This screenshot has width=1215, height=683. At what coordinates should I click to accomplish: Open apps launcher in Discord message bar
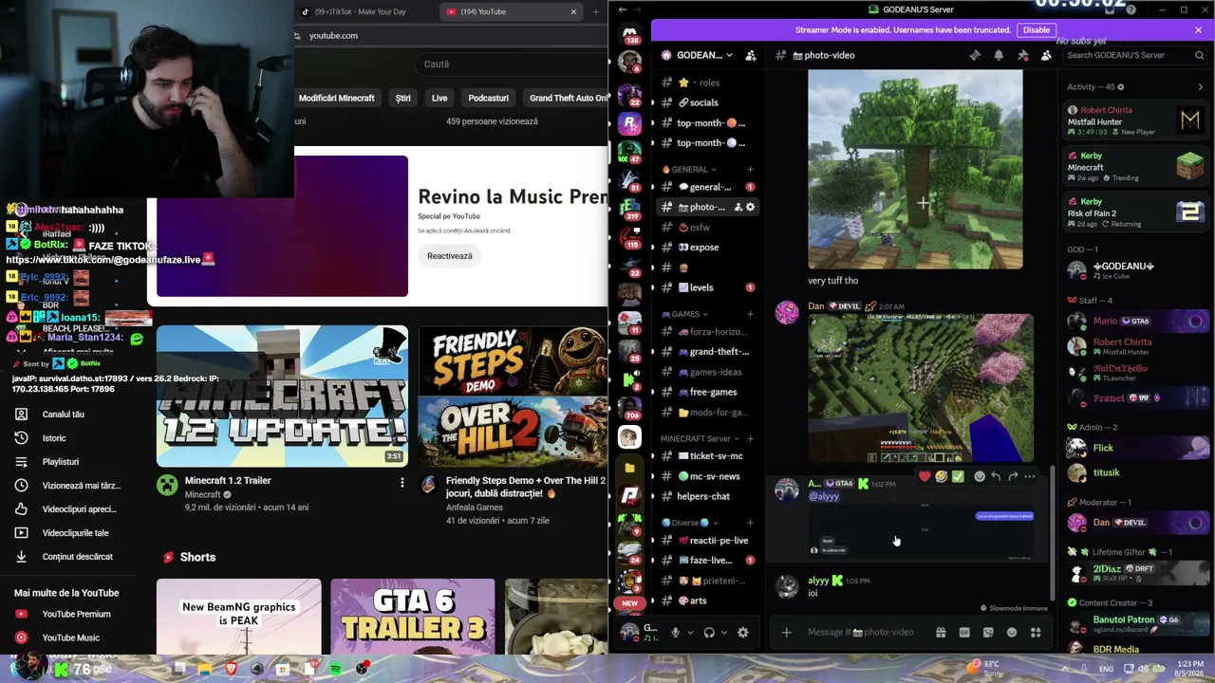pyautogui.click(x=1036, y=633)
